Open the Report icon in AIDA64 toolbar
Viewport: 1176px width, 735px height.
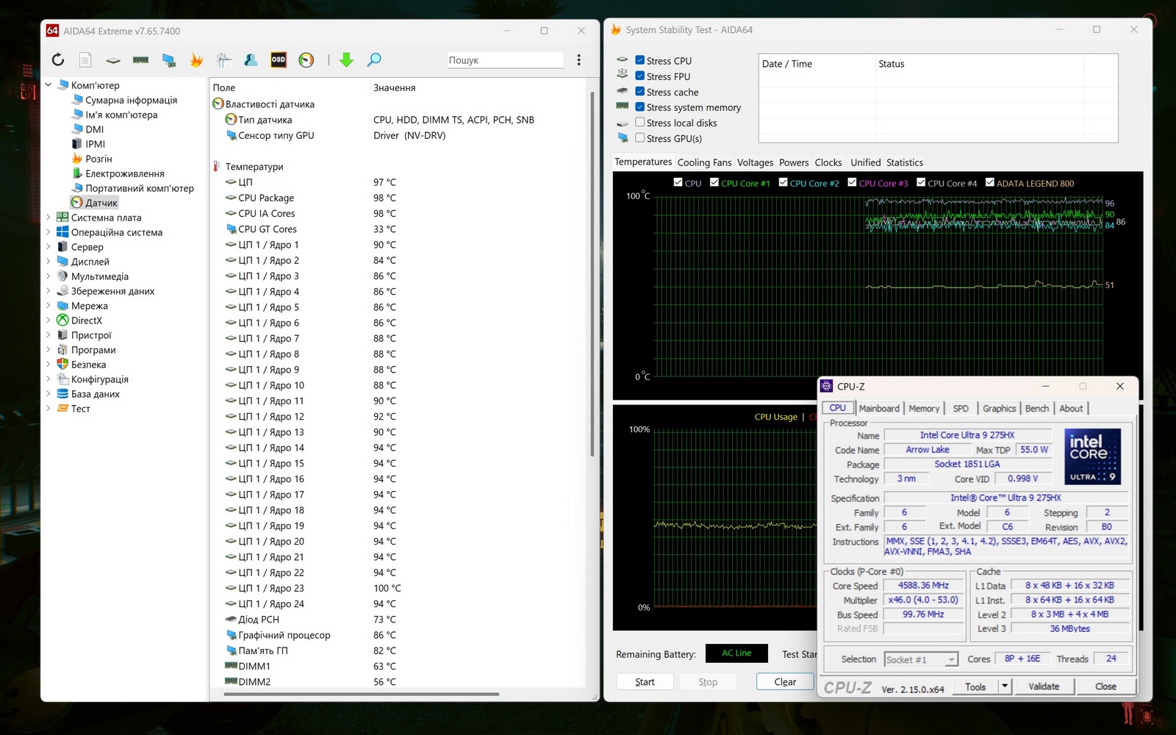pyautogui.click(x=85, y=60)
